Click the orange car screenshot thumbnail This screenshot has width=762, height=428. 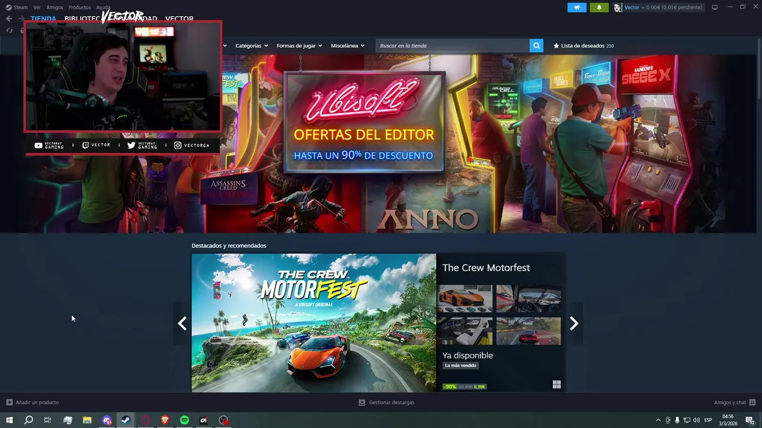click(465, 298)
